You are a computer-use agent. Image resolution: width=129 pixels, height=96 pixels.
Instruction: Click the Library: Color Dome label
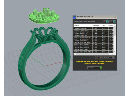point(85,21)
